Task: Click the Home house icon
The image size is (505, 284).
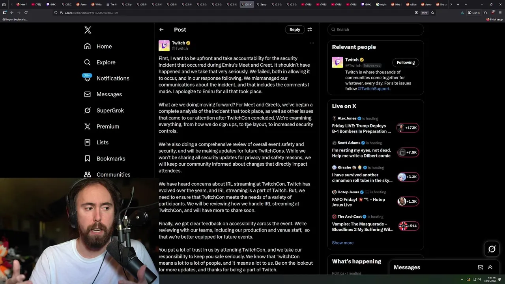Action: coord(87,46)
